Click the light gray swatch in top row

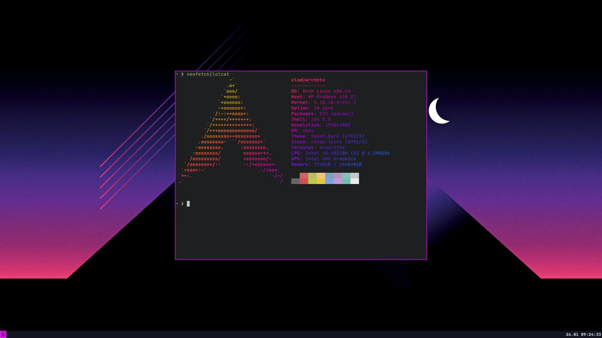(355, 176)
